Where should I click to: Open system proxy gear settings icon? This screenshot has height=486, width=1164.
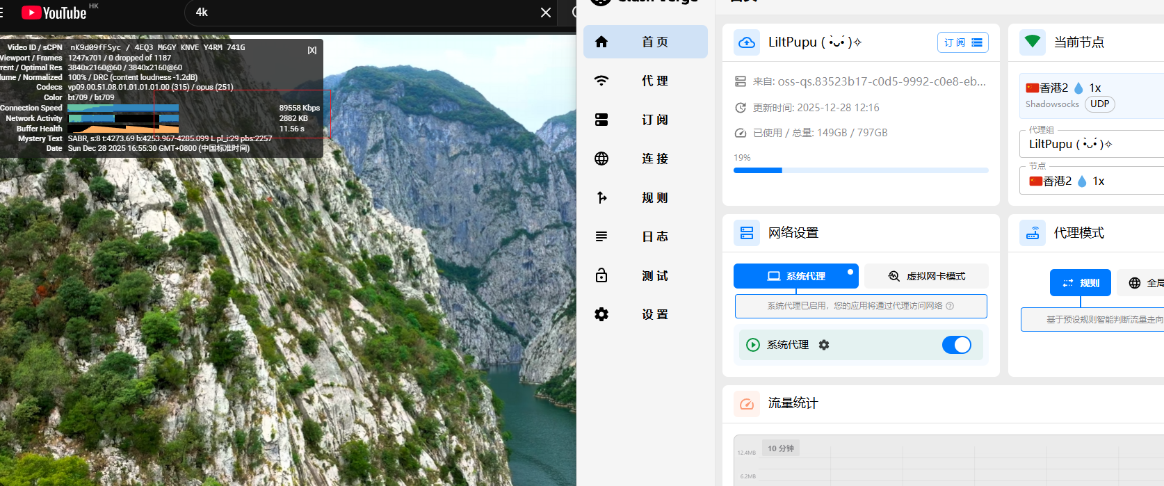824,345
